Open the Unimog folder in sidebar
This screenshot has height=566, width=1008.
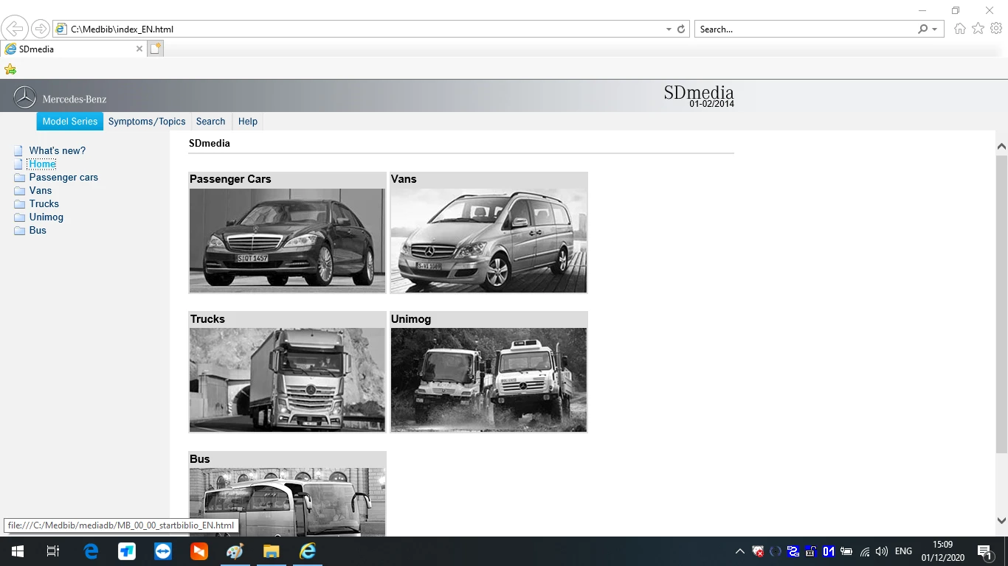pos(46,217)
